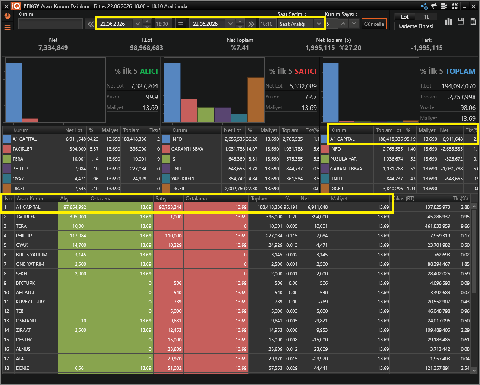Open the Kademe Filtresi button
The height and width of the screenshot is (385, 480).
coord(415,26)
